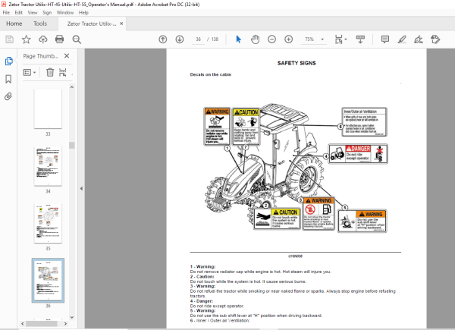This screenshot has height=330, width=455.
Task: Expand fit page dropdown arrow
Action: [346, 39]
